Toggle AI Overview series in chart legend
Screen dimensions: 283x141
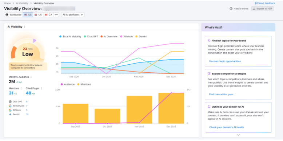click(x=109, y=36)
